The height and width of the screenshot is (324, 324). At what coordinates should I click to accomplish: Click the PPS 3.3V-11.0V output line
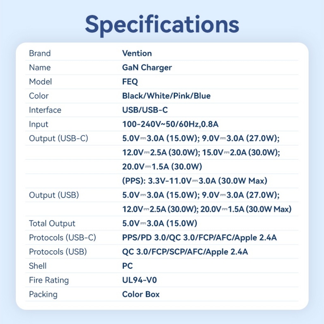195,181
